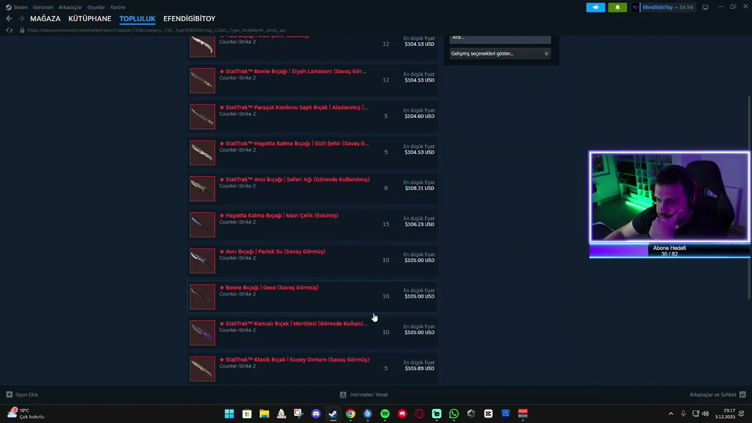Click Bowie Siyah Laminant knife thumbnail
The height and width of the screenshot is (423, 752).
[202, 80]
